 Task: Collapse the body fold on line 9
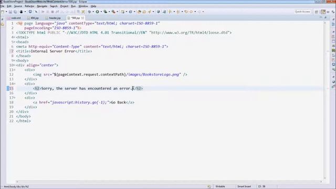pyautogui.click(x=15, y=61)
